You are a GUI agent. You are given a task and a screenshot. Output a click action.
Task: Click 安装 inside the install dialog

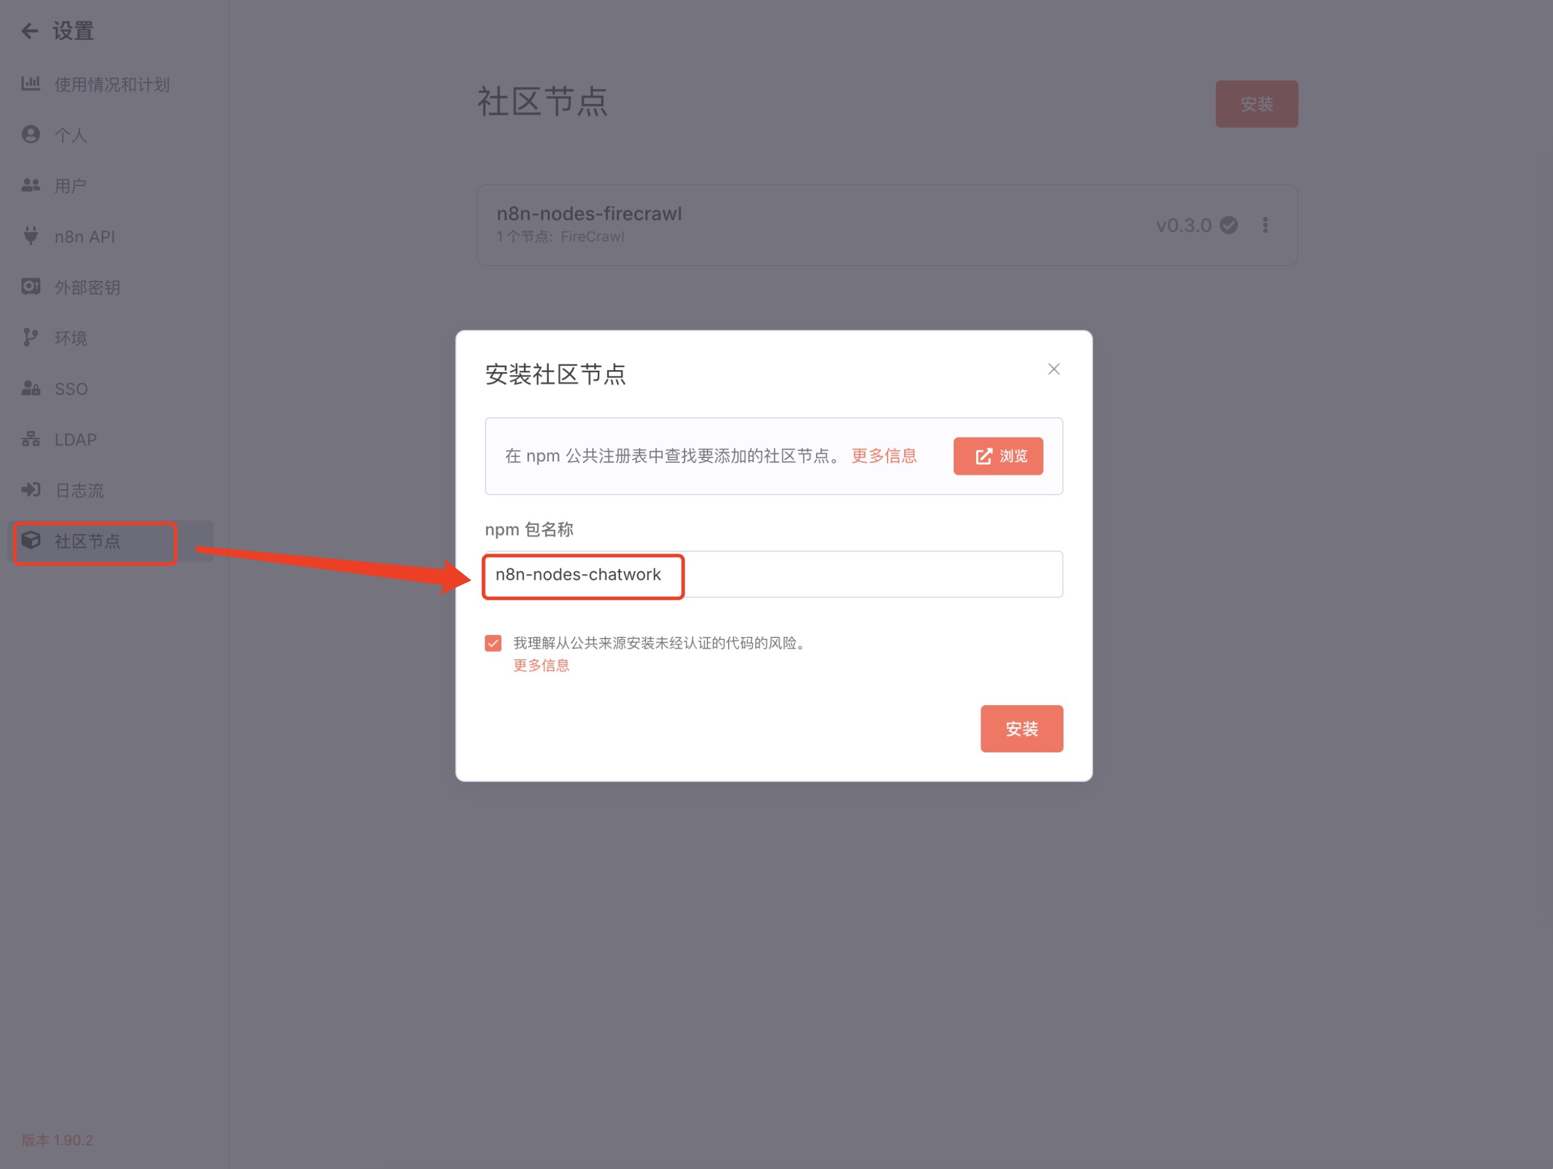tap(1022, 728)
